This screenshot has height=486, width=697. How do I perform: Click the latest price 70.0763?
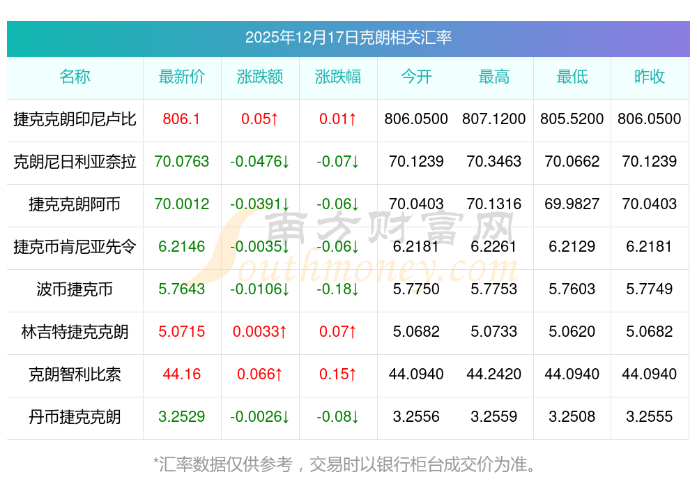(x=182, y=161)
